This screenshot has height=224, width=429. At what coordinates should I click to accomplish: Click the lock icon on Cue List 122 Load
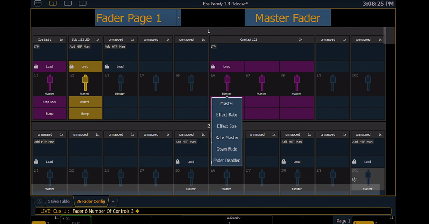coord(212,66)
